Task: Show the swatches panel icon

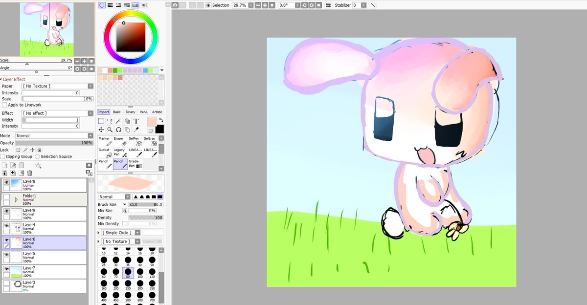Action: pyautogui.click(x=135, y=5)
